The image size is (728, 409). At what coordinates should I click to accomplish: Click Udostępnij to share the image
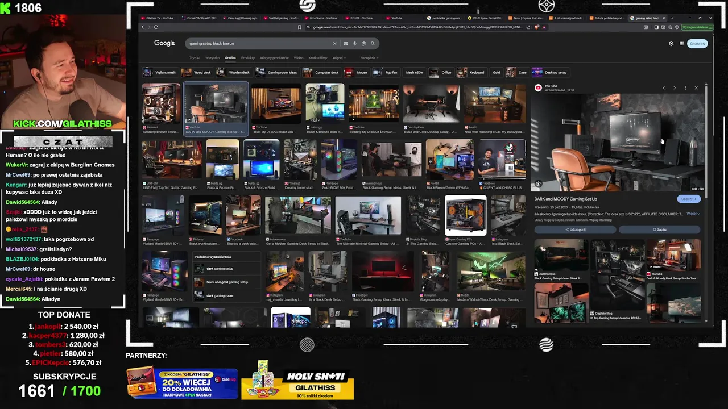[575, 229]
